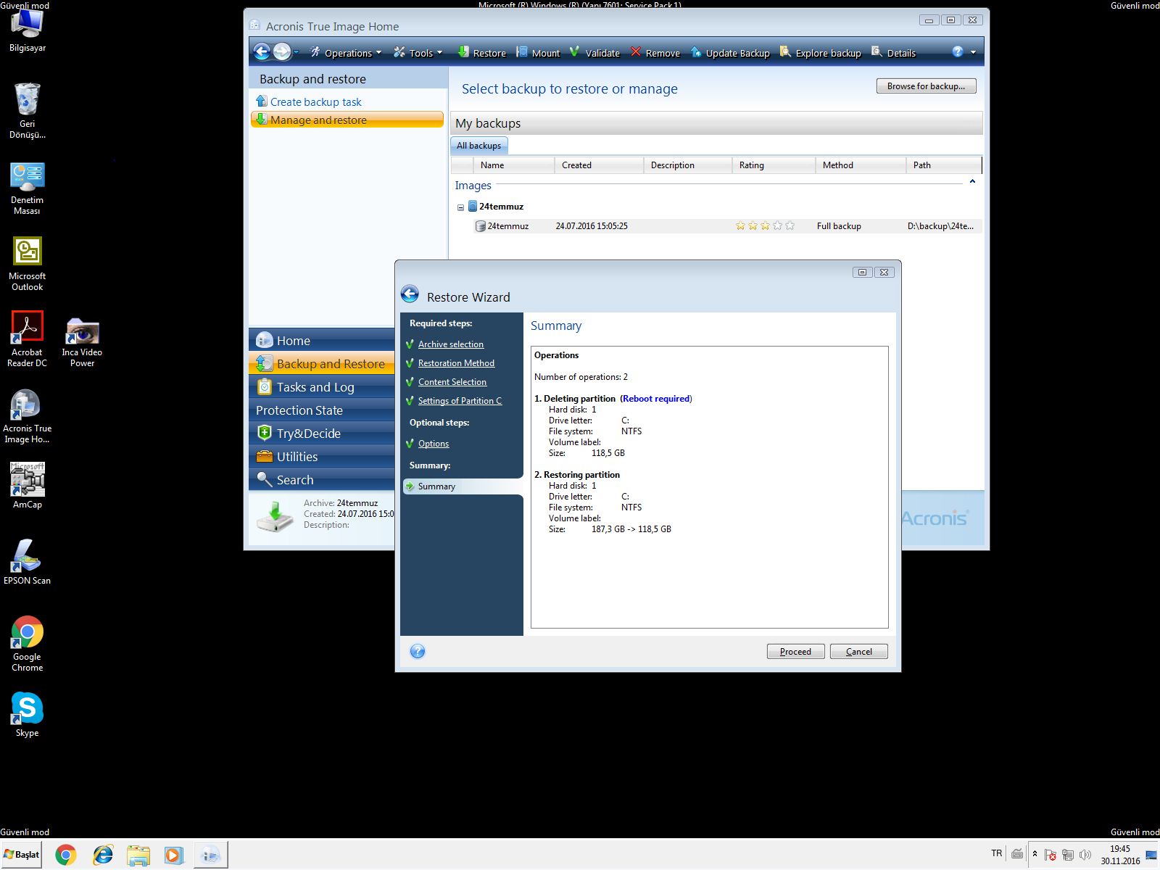Click Proceed to start restore
This screenshot has height=870, width=1160.
click(795, 651)
